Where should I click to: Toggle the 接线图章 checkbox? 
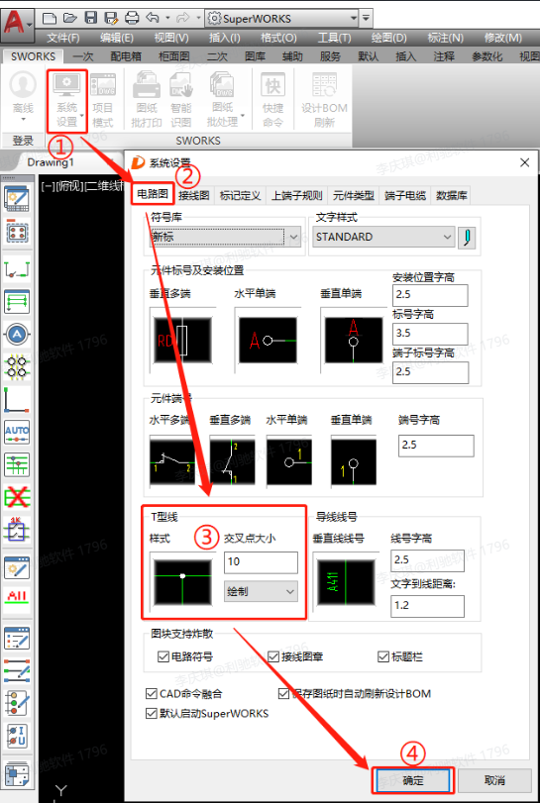point(273,656)
